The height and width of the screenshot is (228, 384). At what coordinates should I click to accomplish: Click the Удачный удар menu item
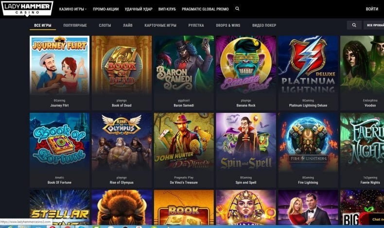139,9
